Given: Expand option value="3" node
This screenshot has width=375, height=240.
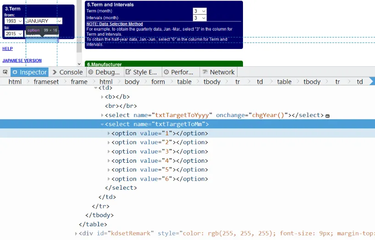Looking at the screenshot, I should [x=109, y=151].
